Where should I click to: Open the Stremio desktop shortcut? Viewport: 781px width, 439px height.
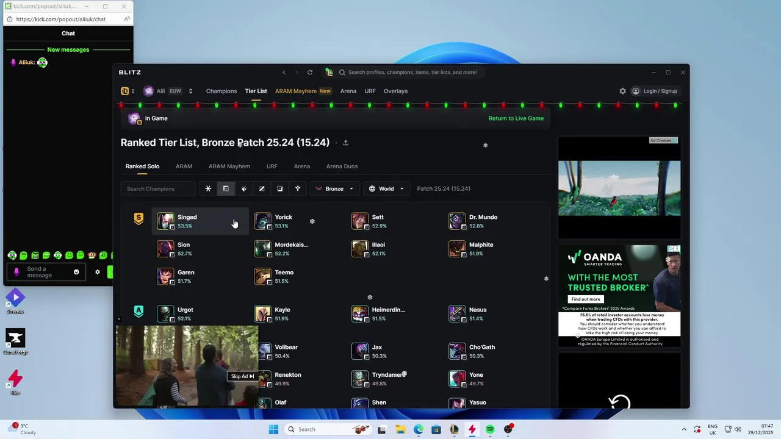[x=15, y=301]
